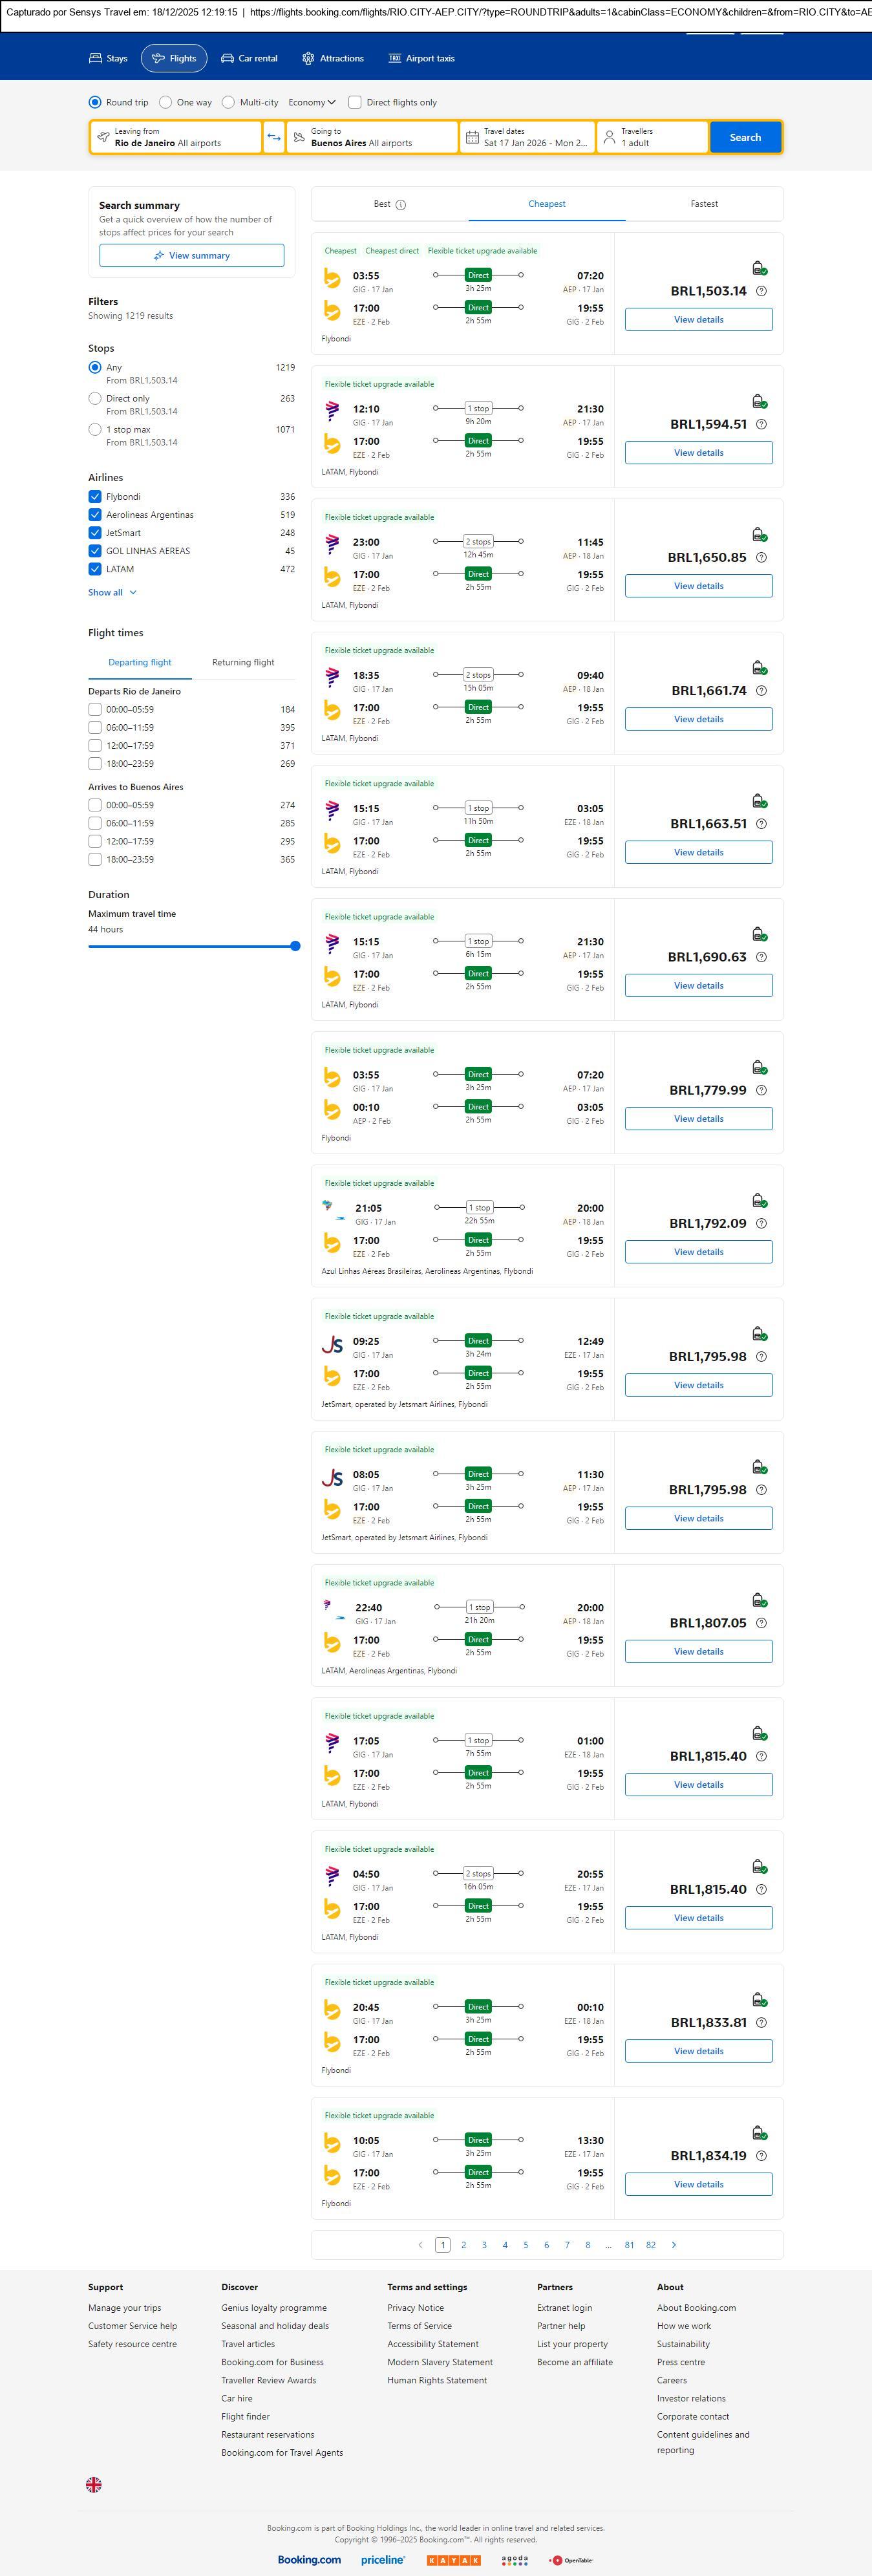The image size is (872, 2576).
Task: Click the UK flag language icon
Action: tap(94, 2483)
